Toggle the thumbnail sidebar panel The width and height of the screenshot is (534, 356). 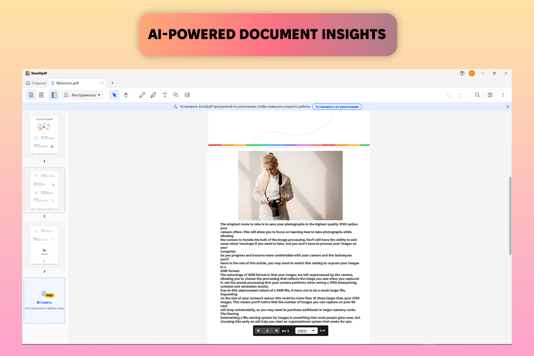click(54, 95)
